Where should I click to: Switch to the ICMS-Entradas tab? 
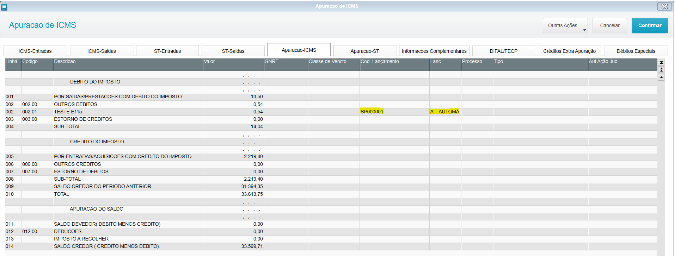(x=35, y=51)
